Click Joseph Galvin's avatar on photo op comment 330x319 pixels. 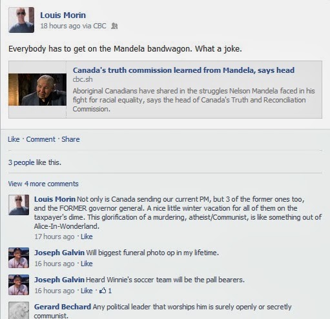(x=19, y=258)
